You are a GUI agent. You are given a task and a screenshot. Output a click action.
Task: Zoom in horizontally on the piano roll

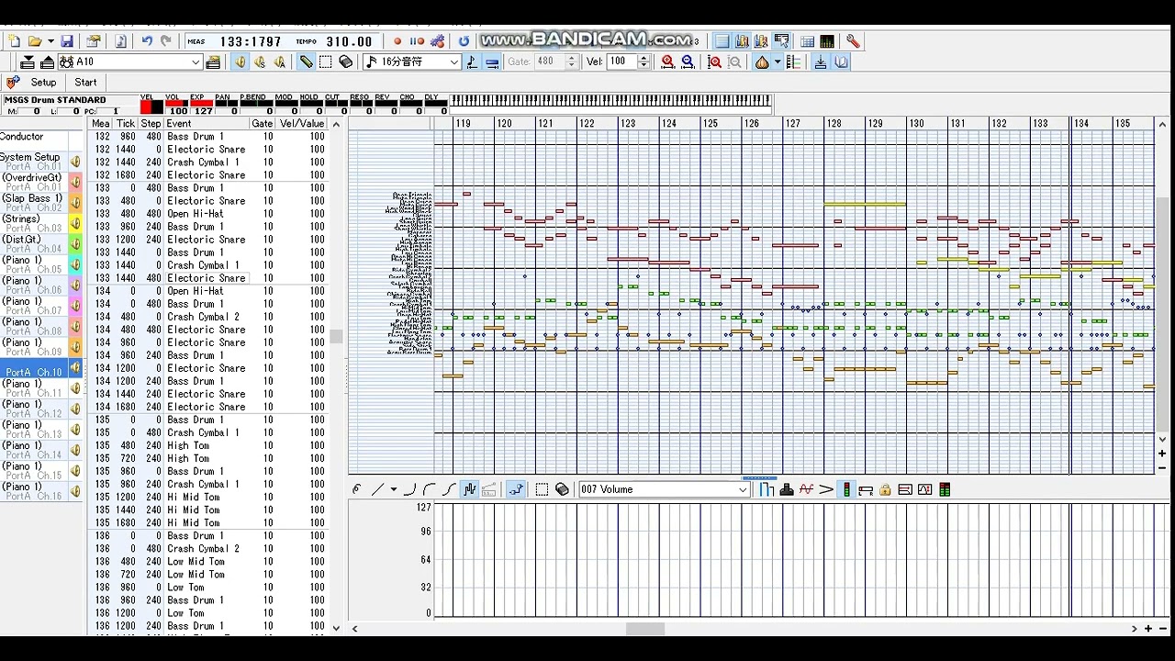pyautogui.click(x=667, y=62)
